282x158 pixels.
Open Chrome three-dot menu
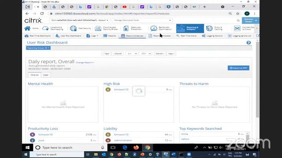(254, 14)
